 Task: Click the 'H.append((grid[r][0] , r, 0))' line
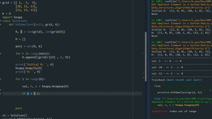pyautogui.click(x=46, y=57)
